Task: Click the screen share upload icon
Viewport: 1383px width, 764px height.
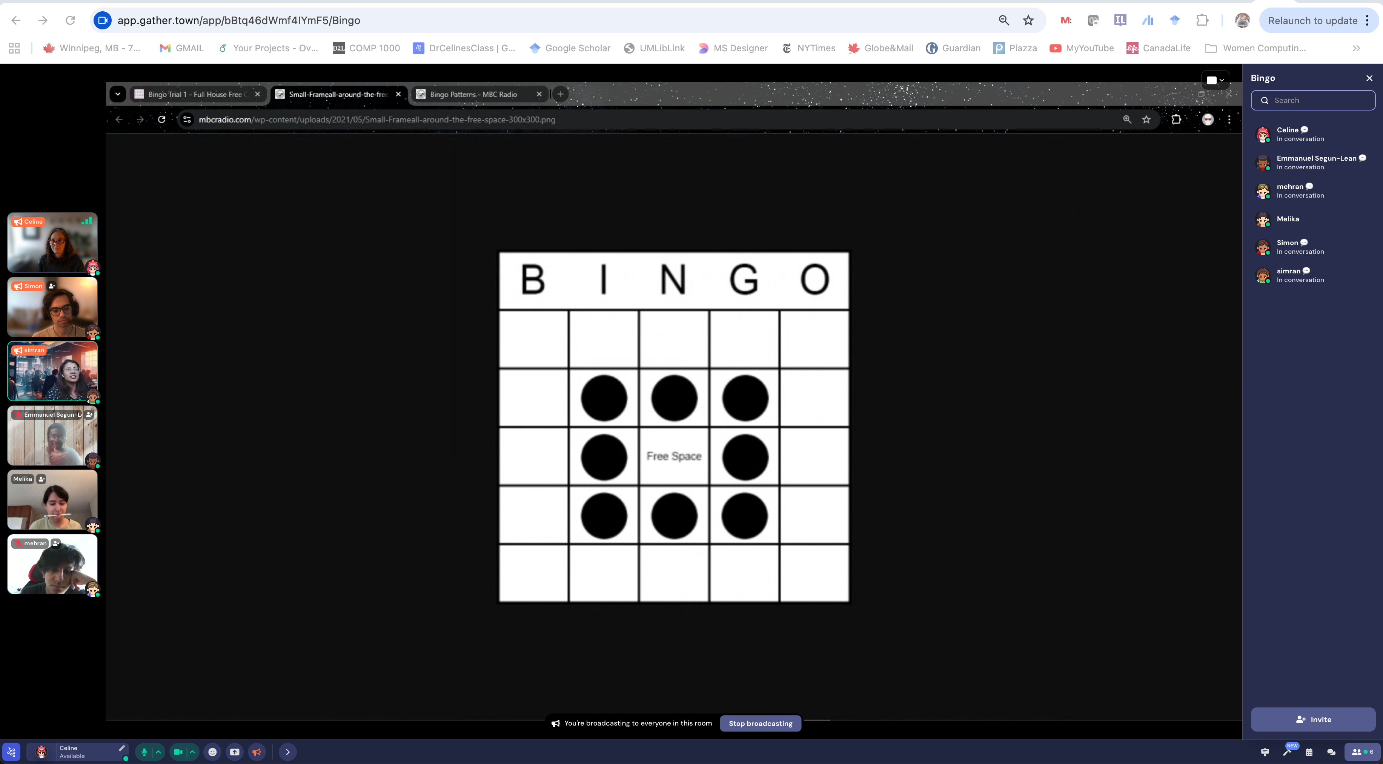Action: [x=235, y=752]
